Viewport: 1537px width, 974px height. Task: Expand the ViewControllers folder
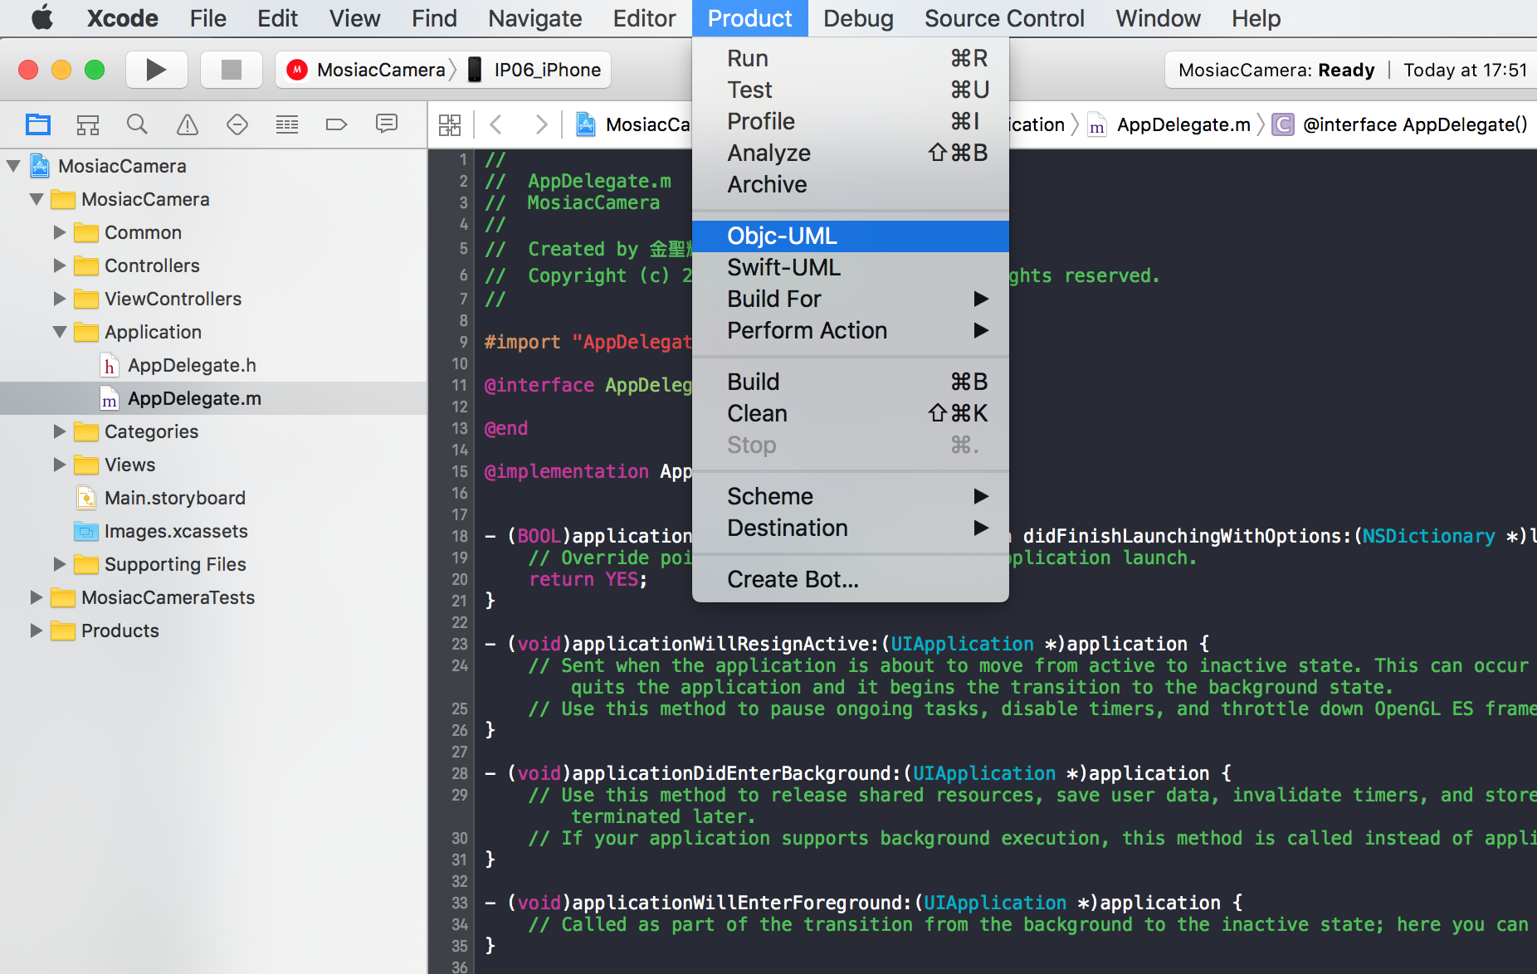pos(60,299)
